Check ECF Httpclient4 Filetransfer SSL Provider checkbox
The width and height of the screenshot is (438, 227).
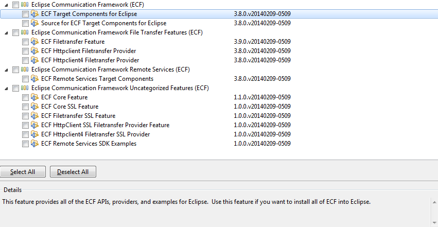(25, 134)
